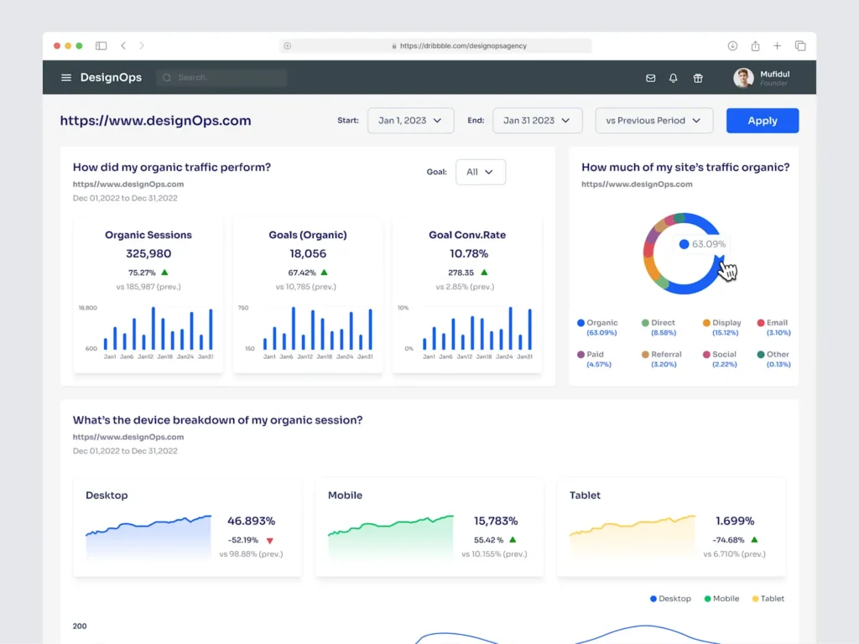859x644 pixels.
Task: Open the Mufidul profile menu
Action: click(x=760, y=77)
